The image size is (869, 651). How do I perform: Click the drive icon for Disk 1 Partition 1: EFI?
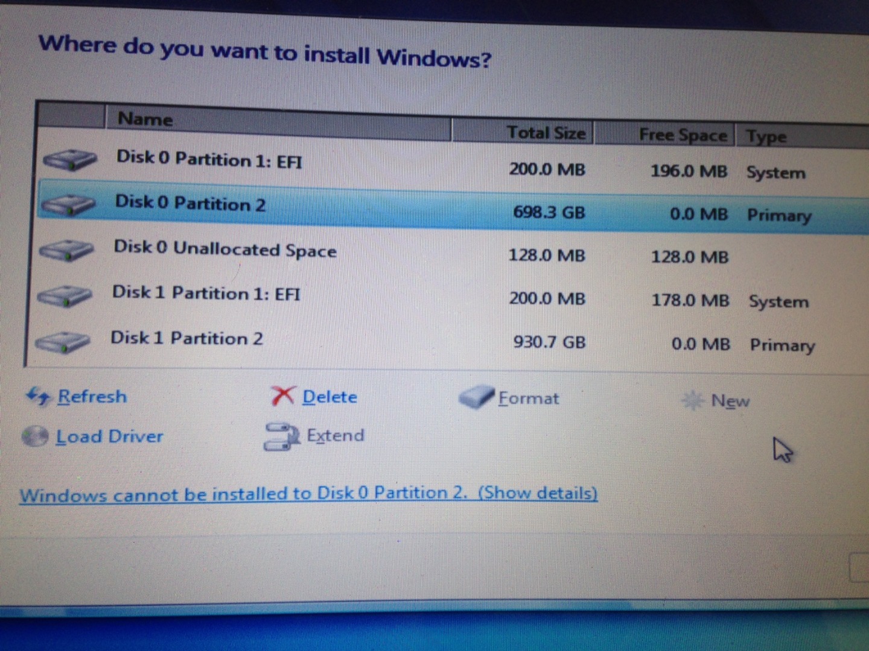pos(65,295)
